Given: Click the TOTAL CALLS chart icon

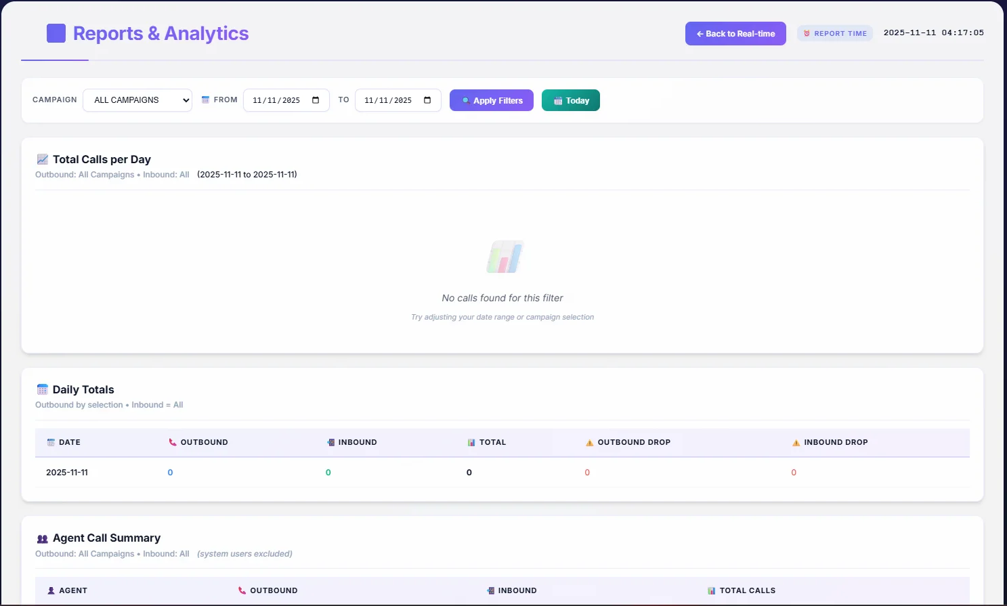Looking at the screenshot, I should pyautogui.click(x=712, y=590).
